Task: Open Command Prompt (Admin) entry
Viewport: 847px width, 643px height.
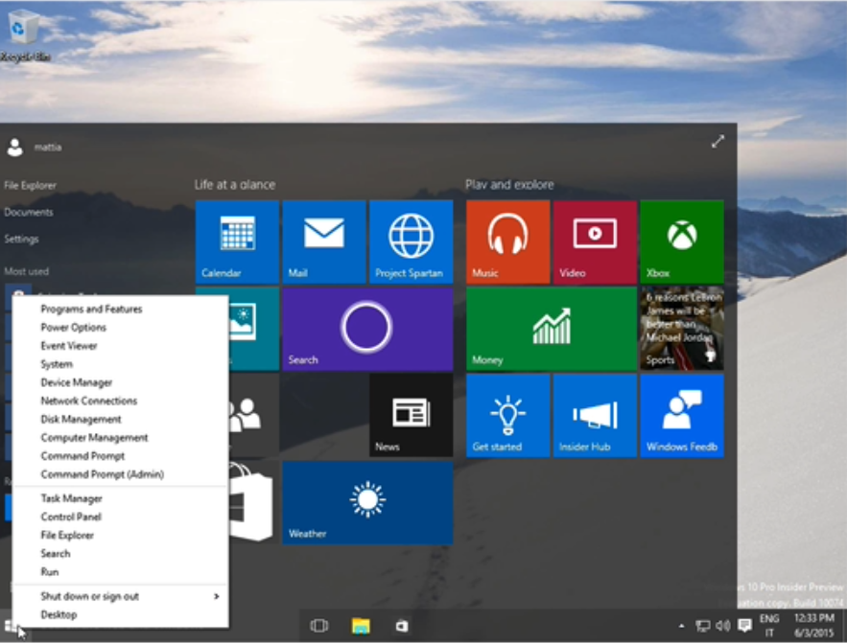Action: [119, 474]
